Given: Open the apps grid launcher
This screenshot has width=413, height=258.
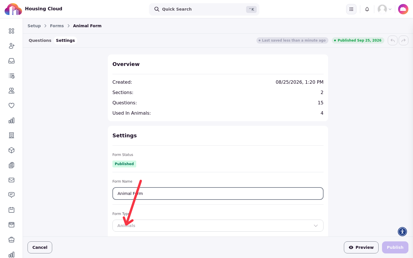Looking at the screenshot, I should (x=351, y=9).
